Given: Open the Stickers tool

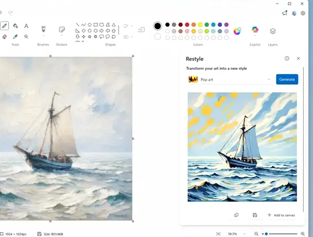Looking at the screenshot, I should 62,30.
